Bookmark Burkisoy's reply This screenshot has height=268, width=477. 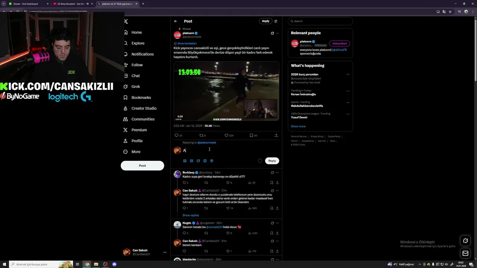(x=272, y=183)
